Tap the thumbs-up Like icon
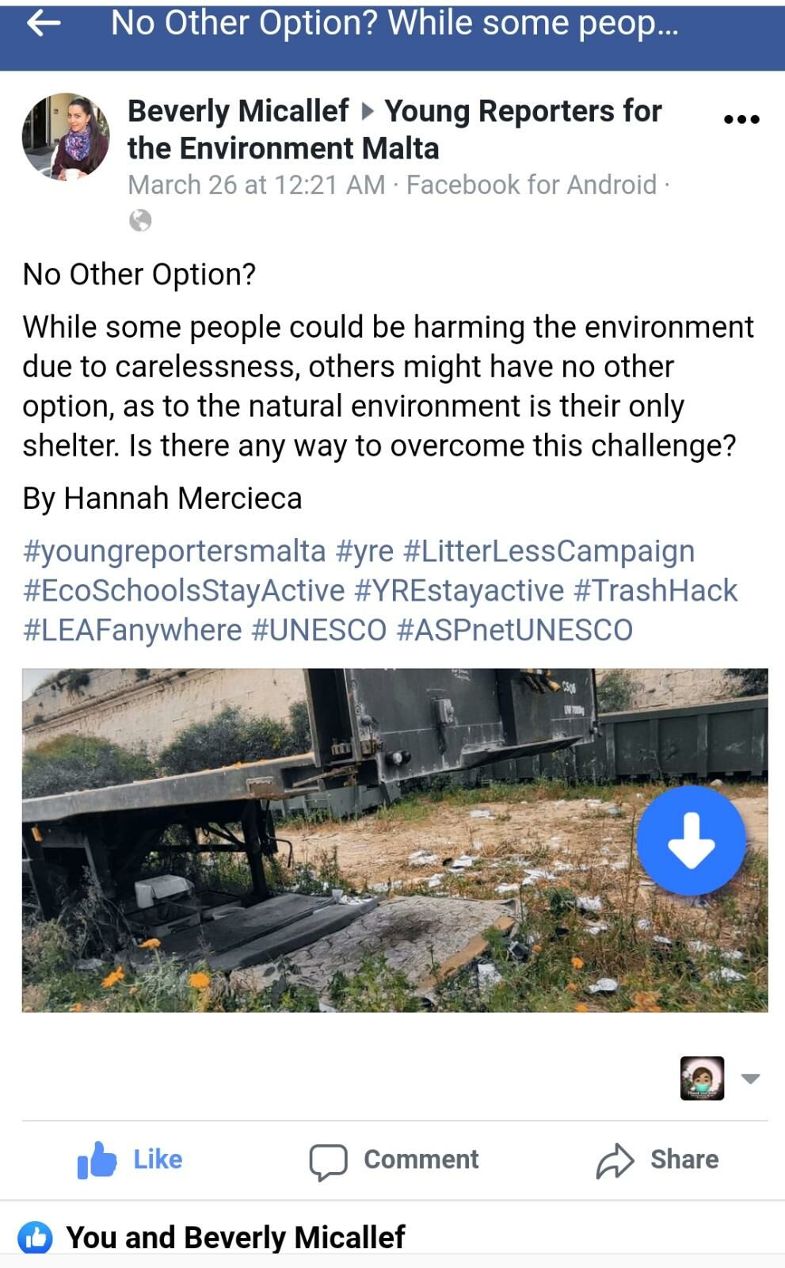The height and width of the screenshot is (1268, 785). tap(97, 1160)
